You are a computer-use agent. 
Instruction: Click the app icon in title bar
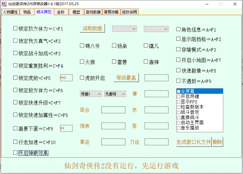click(x=4, y=4)
